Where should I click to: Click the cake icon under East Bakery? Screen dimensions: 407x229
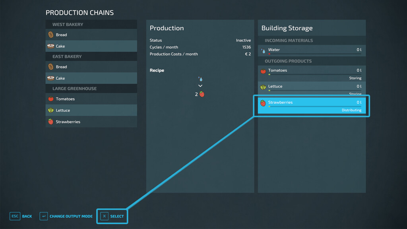[50, 78]
